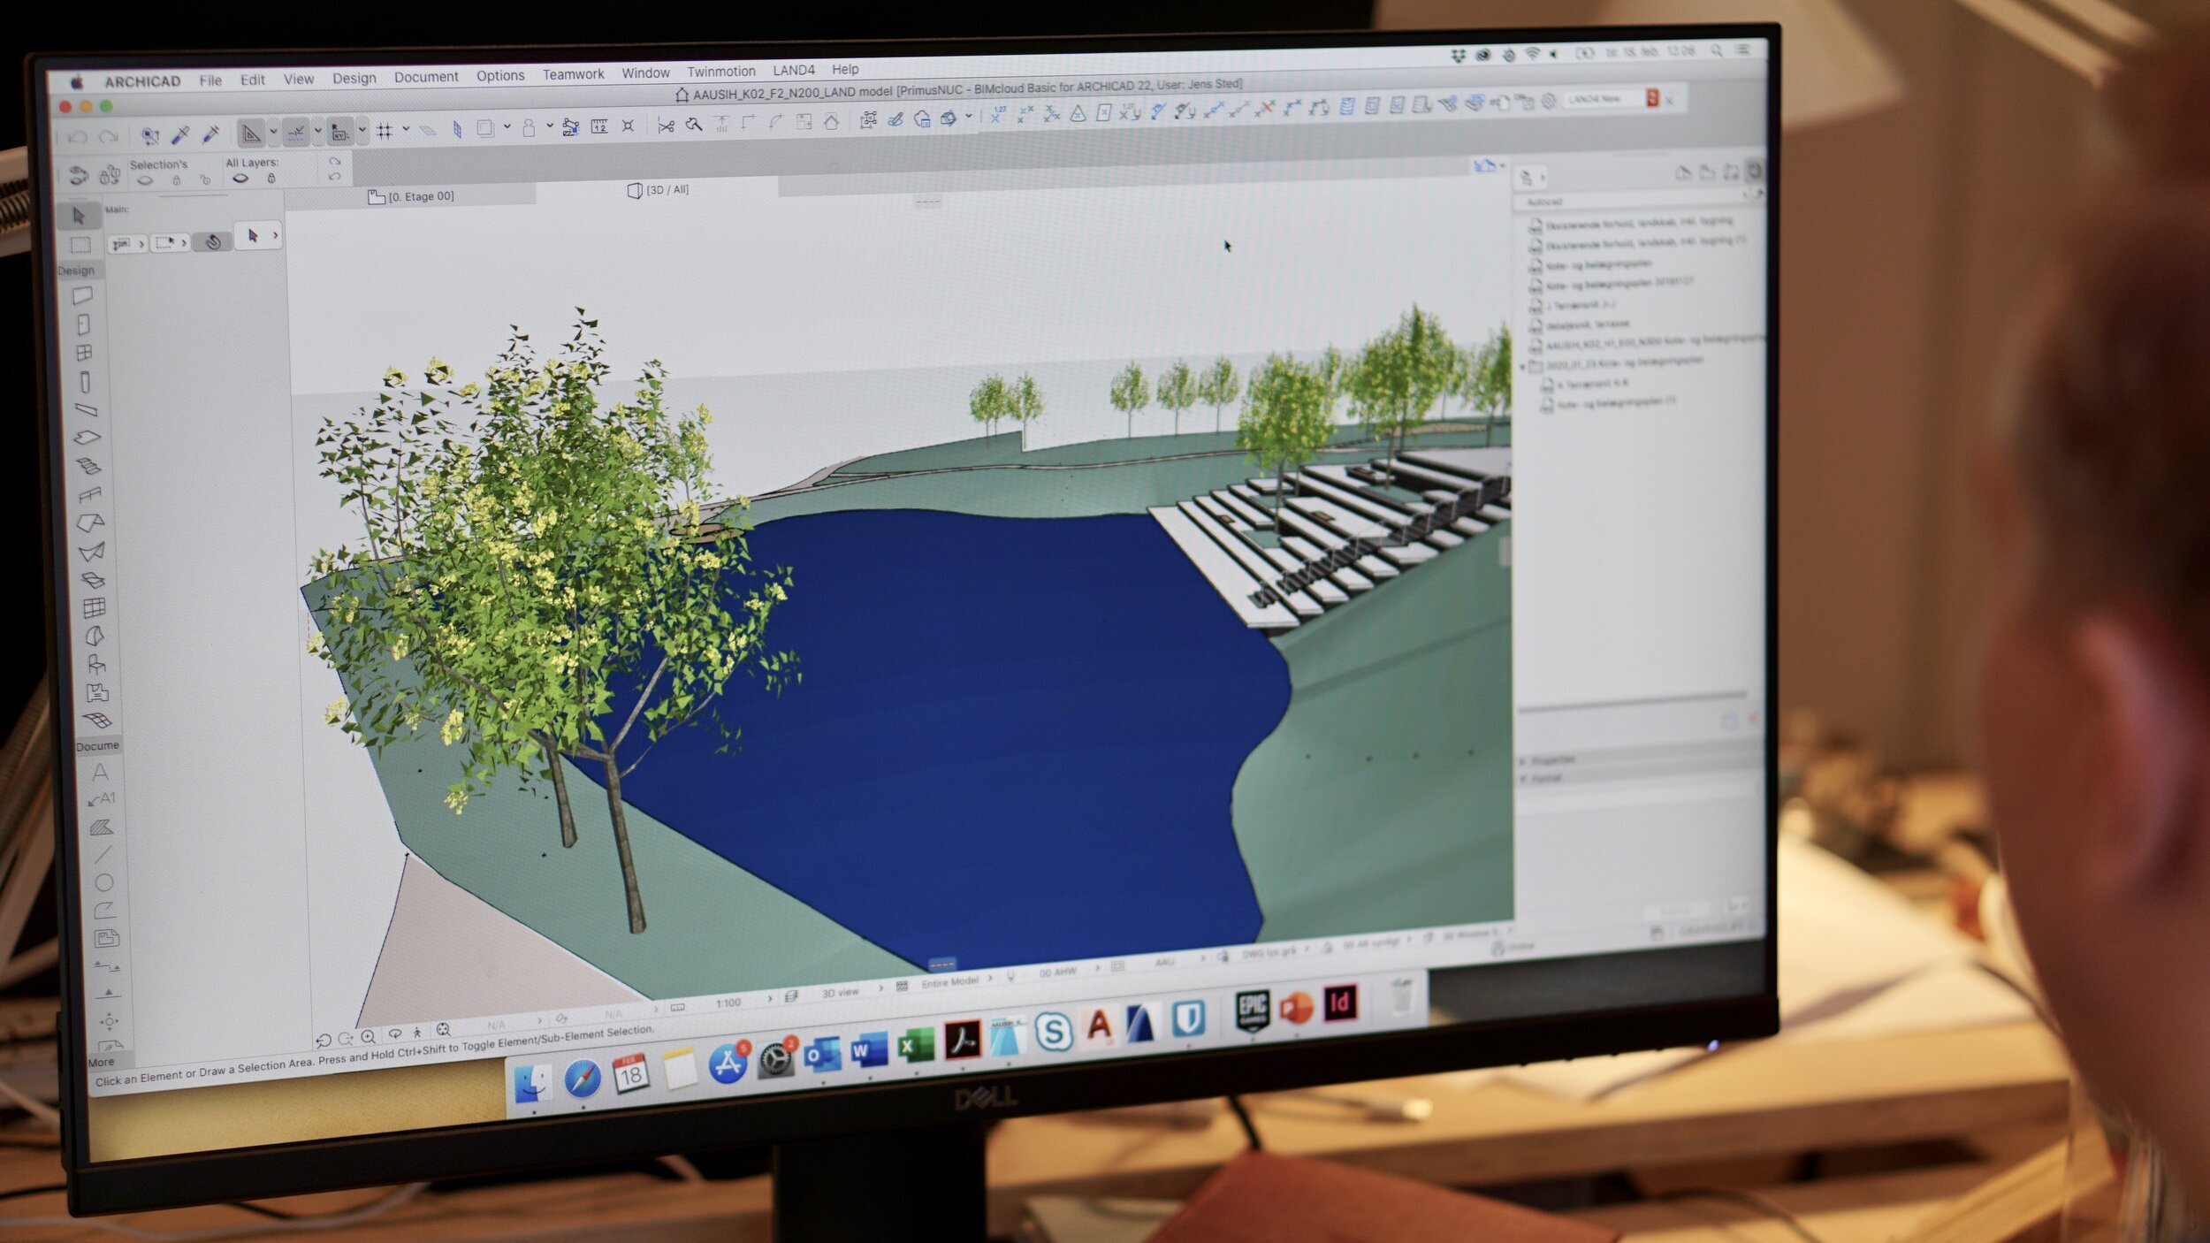Toggle the Selection's layer visibility eye icon
Viewport: 2210px width, 1243px height.
145,180
